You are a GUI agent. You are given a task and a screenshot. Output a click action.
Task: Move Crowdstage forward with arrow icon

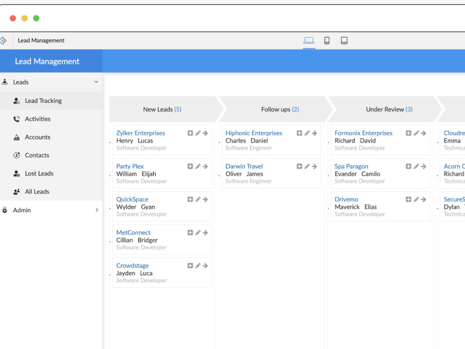(x=205, y=266)
